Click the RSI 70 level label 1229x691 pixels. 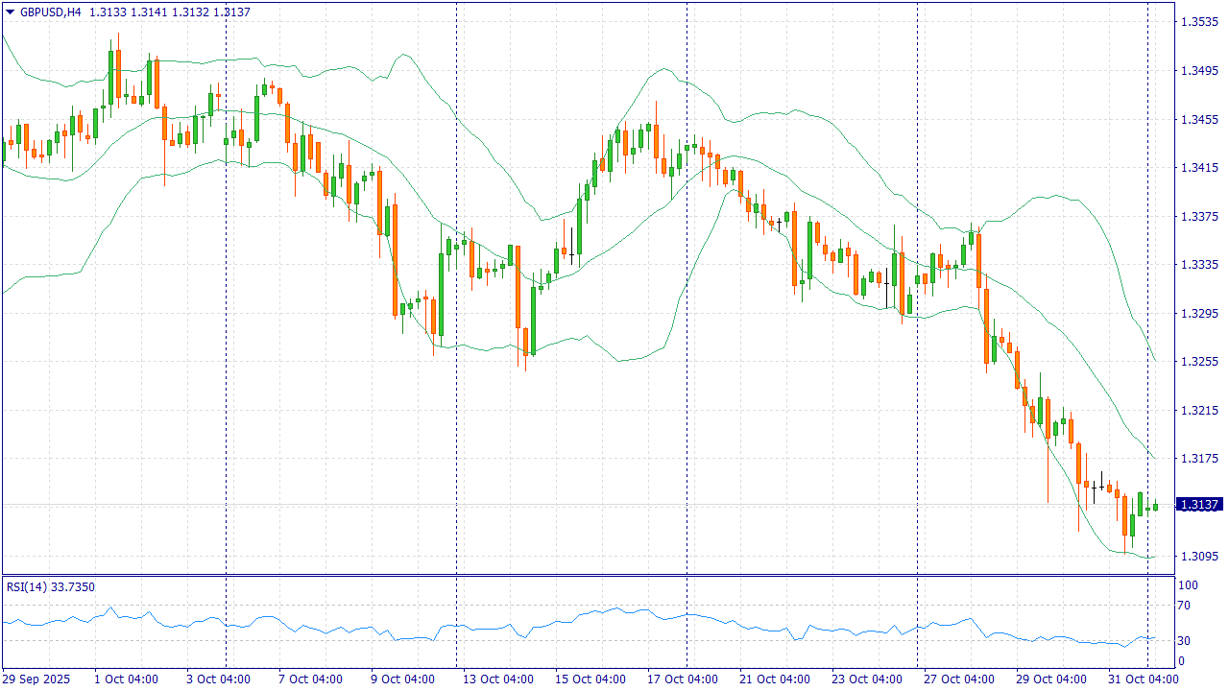tap(1185, 606)
